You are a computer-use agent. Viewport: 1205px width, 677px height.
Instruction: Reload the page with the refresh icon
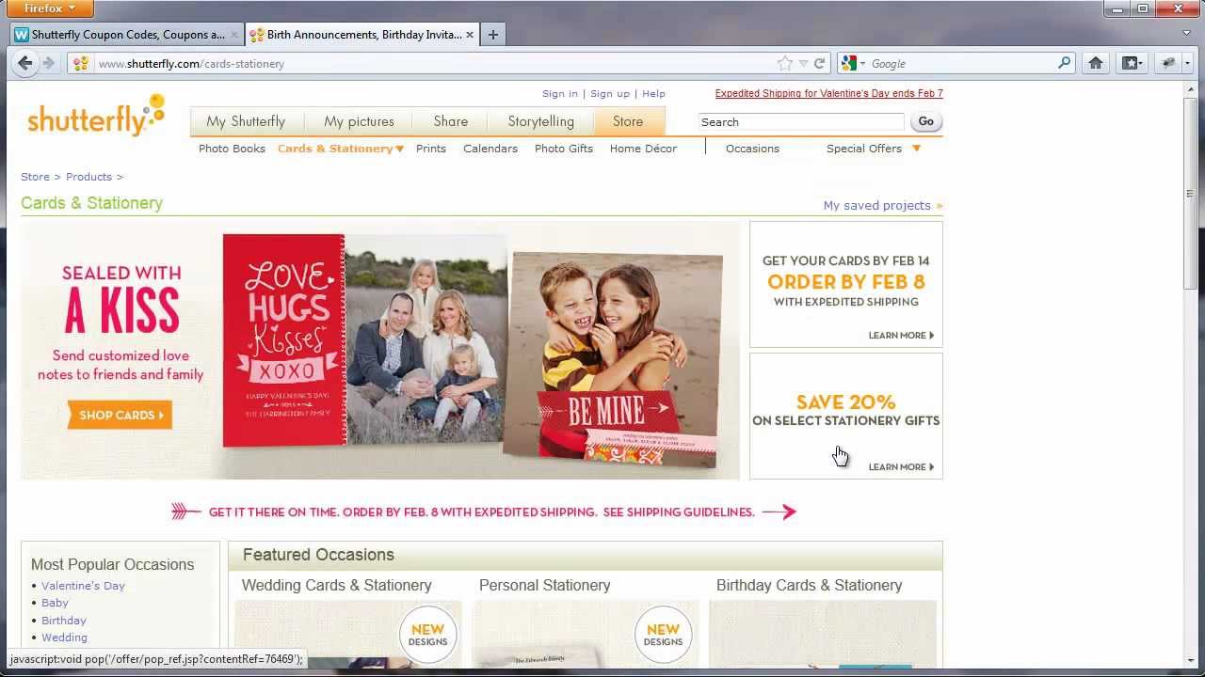[819, 63]
